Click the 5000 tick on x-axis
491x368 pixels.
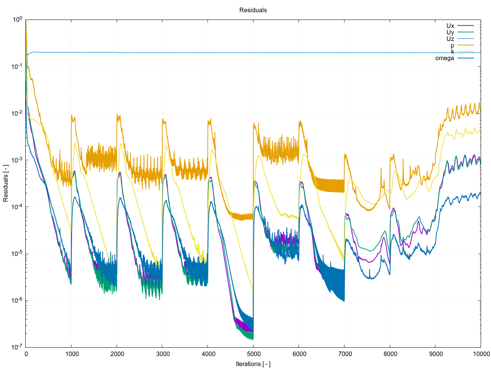tap(253, 354)
